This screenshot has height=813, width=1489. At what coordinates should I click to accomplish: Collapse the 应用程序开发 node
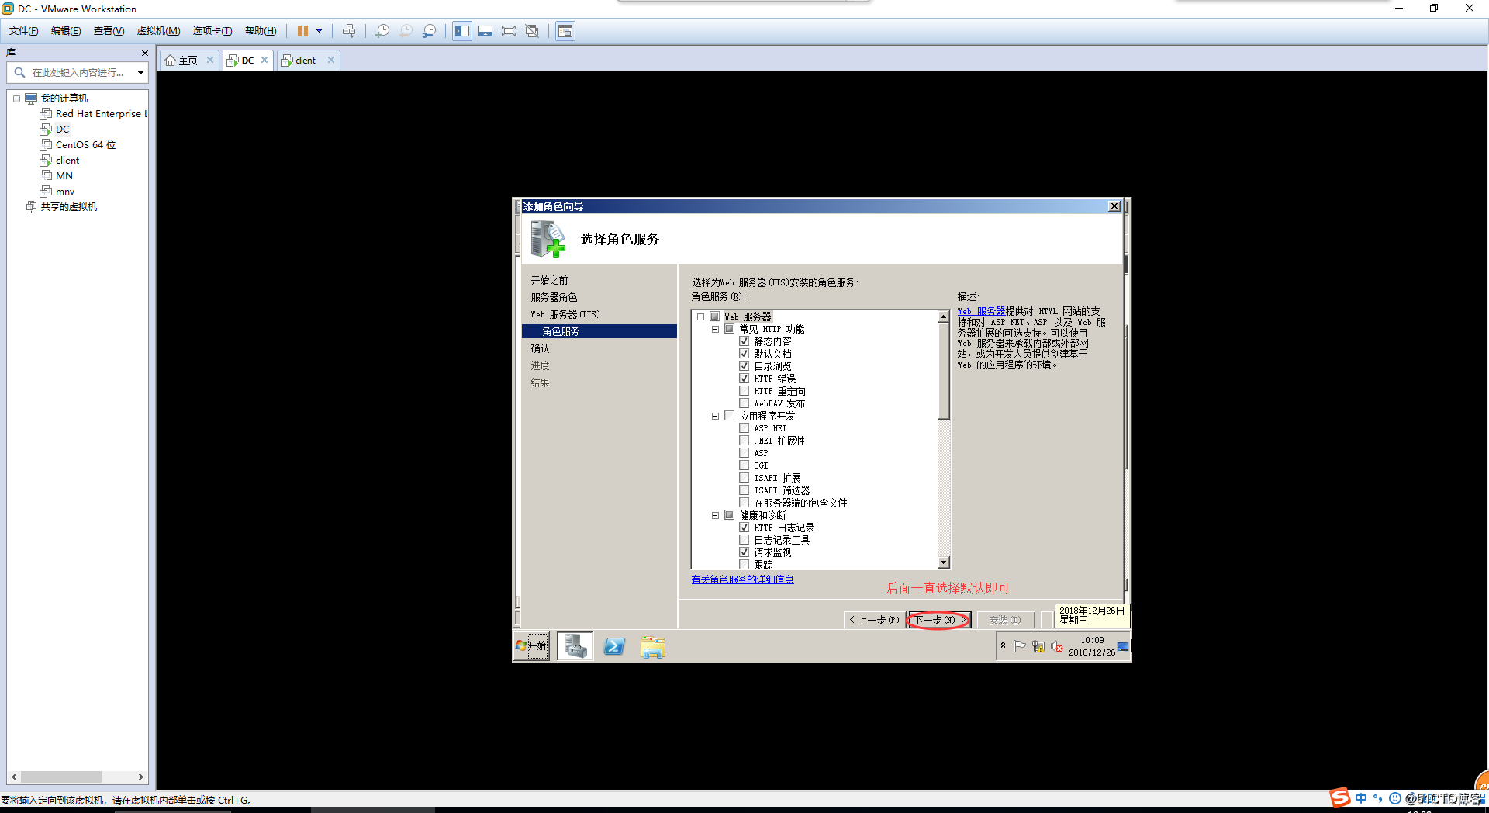coord(715,416)
